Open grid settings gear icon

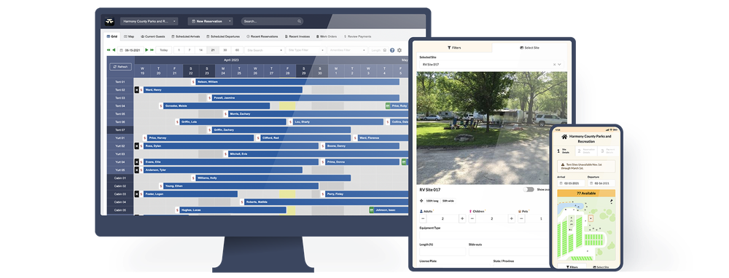pos(399,50)
